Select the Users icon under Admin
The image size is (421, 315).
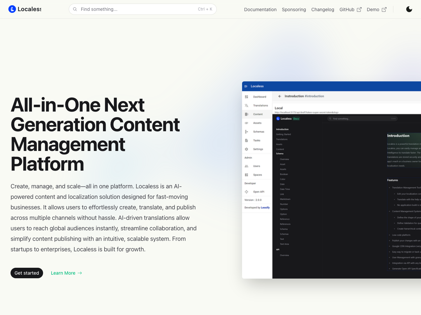pyautogui.click(x=246, y=166)
